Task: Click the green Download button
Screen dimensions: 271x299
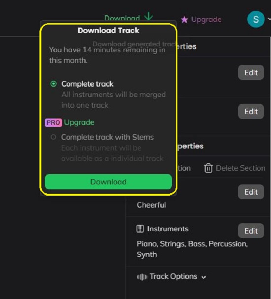Action: pos(108,182)
